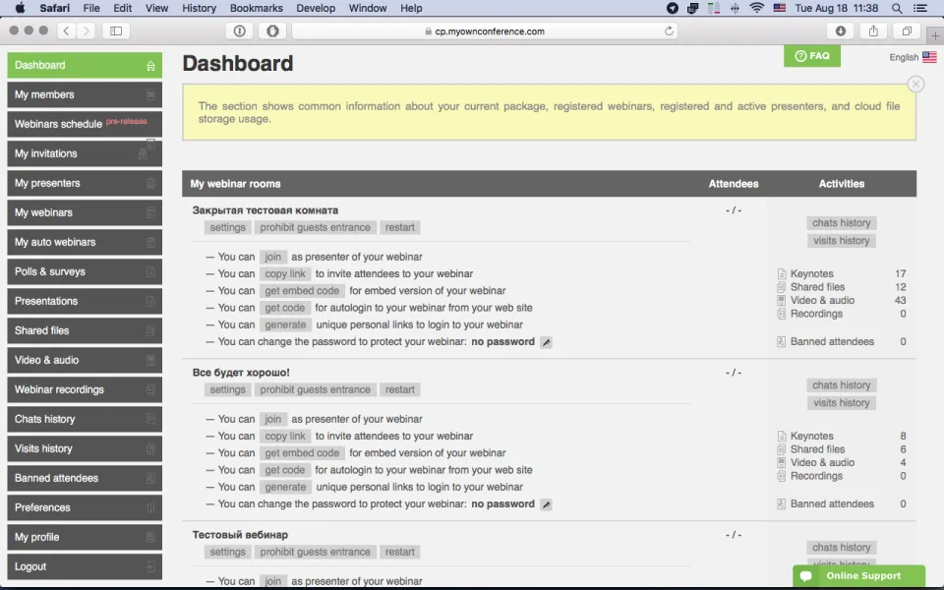This screenshot has height=590, width=944.
Task: Restart Тестовый вебинар room
Action: pos(400,552)
